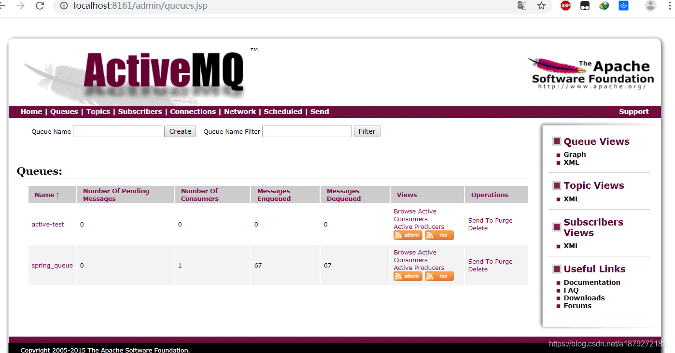Open rss feed for spring_queue
Screen dimensions: 675x353
pos(439,276)
